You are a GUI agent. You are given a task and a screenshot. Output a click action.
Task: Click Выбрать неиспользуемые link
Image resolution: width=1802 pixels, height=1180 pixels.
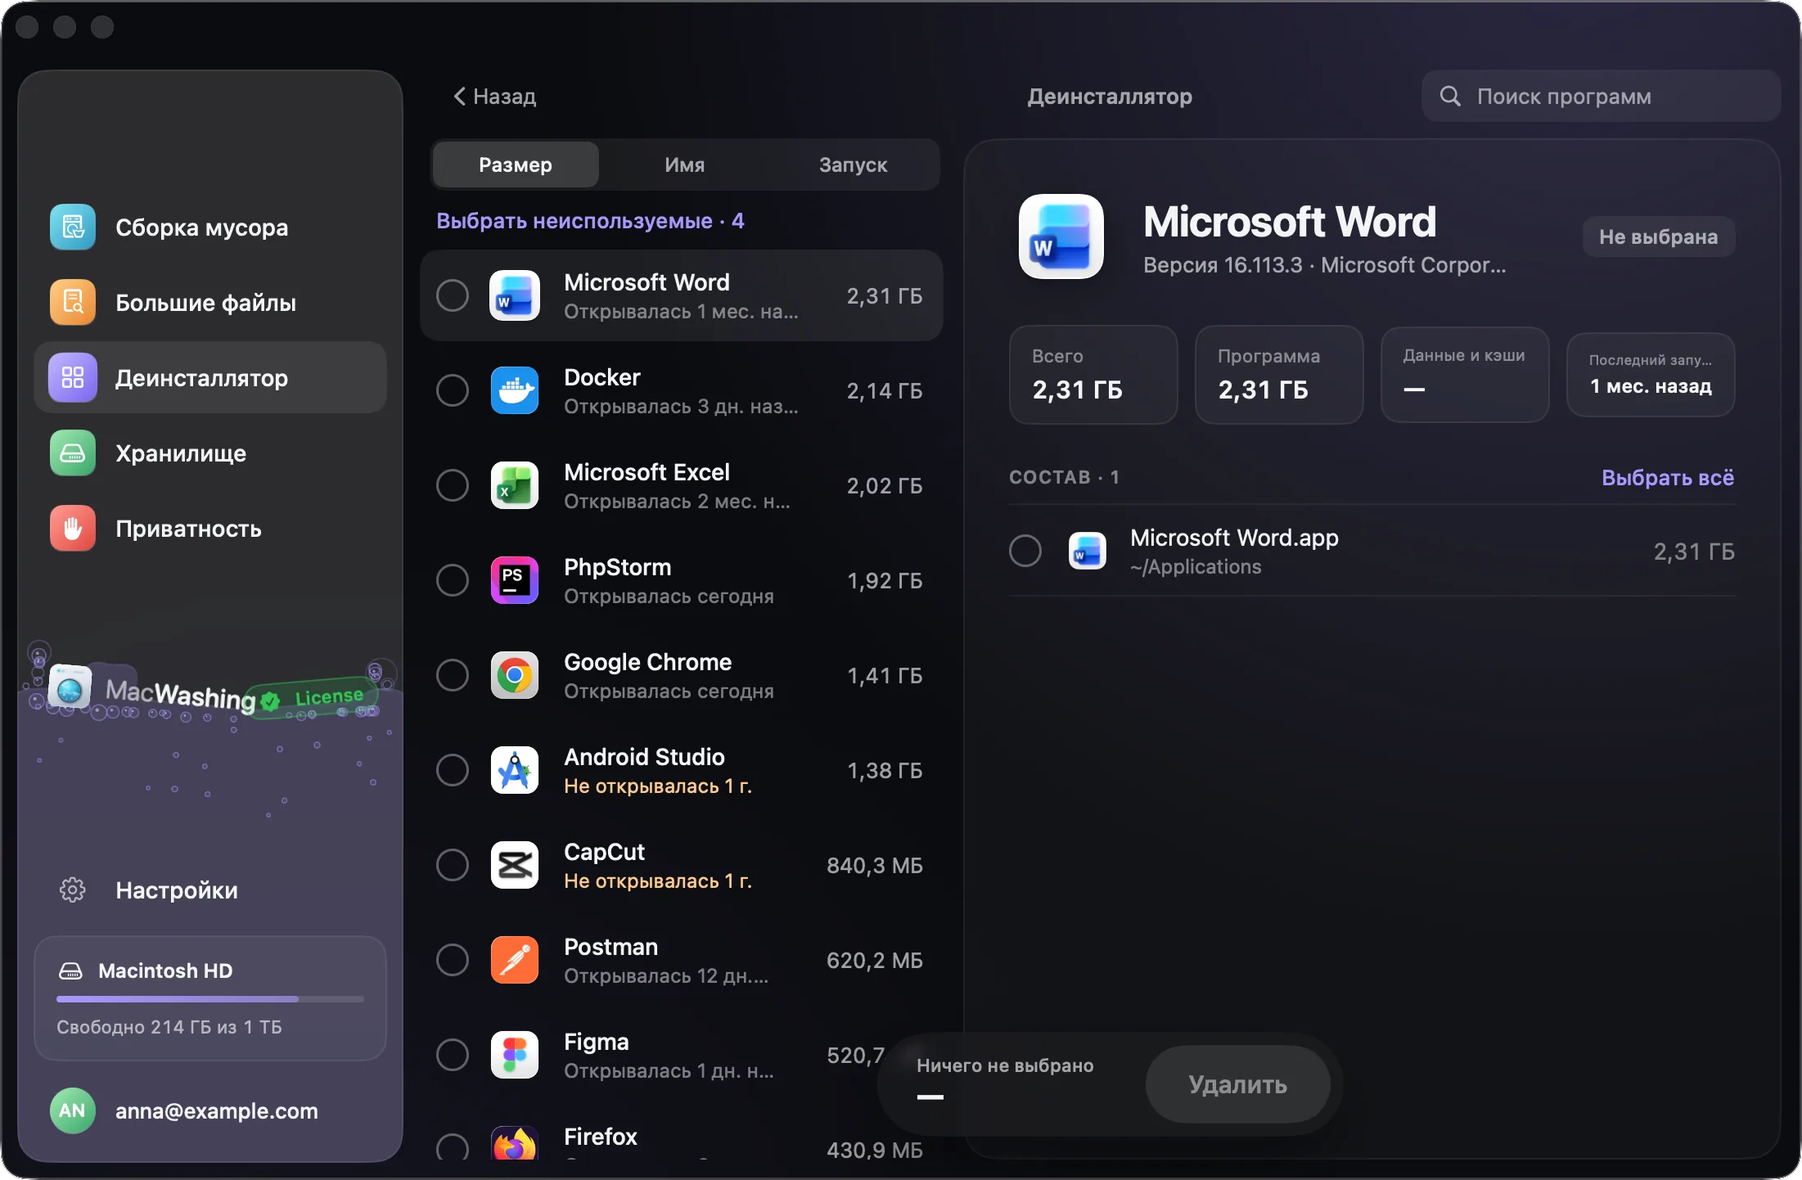coord(590,221)
